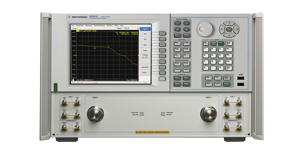The image size is (288, 157).
Task: Push the Cal key in Response group
Action: click(186, 56)
